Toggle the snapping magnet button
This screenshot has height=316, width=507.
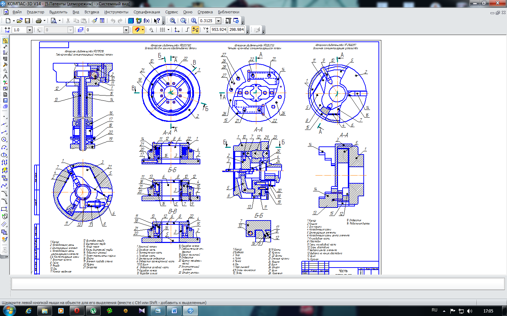click(x=137, y=30)
